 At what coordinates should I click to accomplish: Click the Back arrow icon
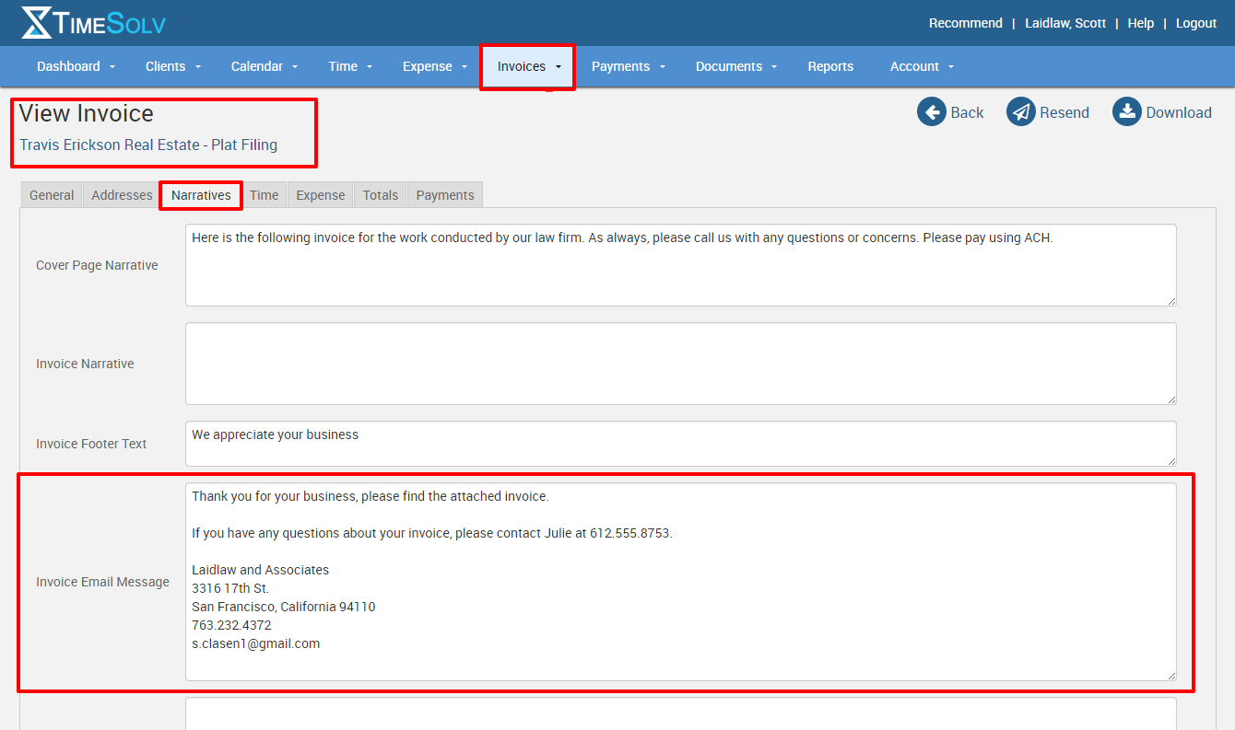click(x=932, y=112)
